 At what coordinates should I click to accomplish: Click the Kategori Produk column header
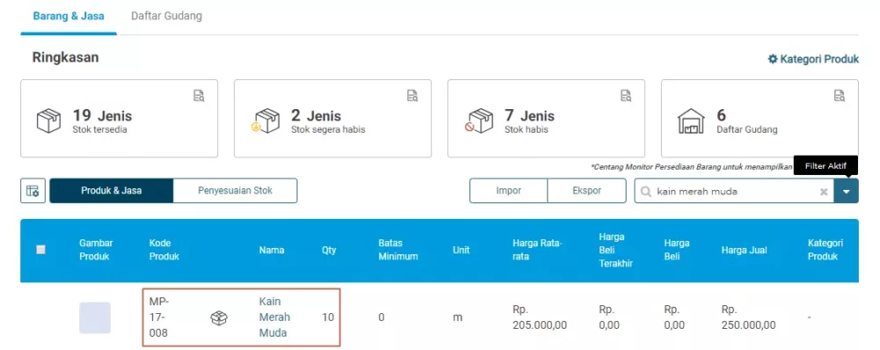[825, 250]
